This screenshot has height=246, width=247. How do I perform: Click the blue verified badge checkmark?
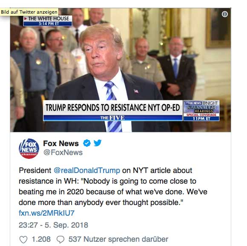87,143
